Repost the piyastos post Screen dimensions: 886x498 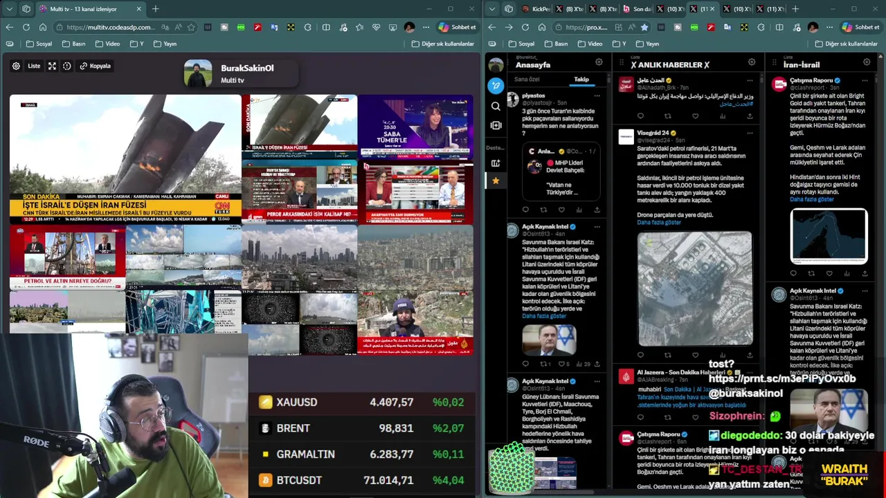[543, 210]
